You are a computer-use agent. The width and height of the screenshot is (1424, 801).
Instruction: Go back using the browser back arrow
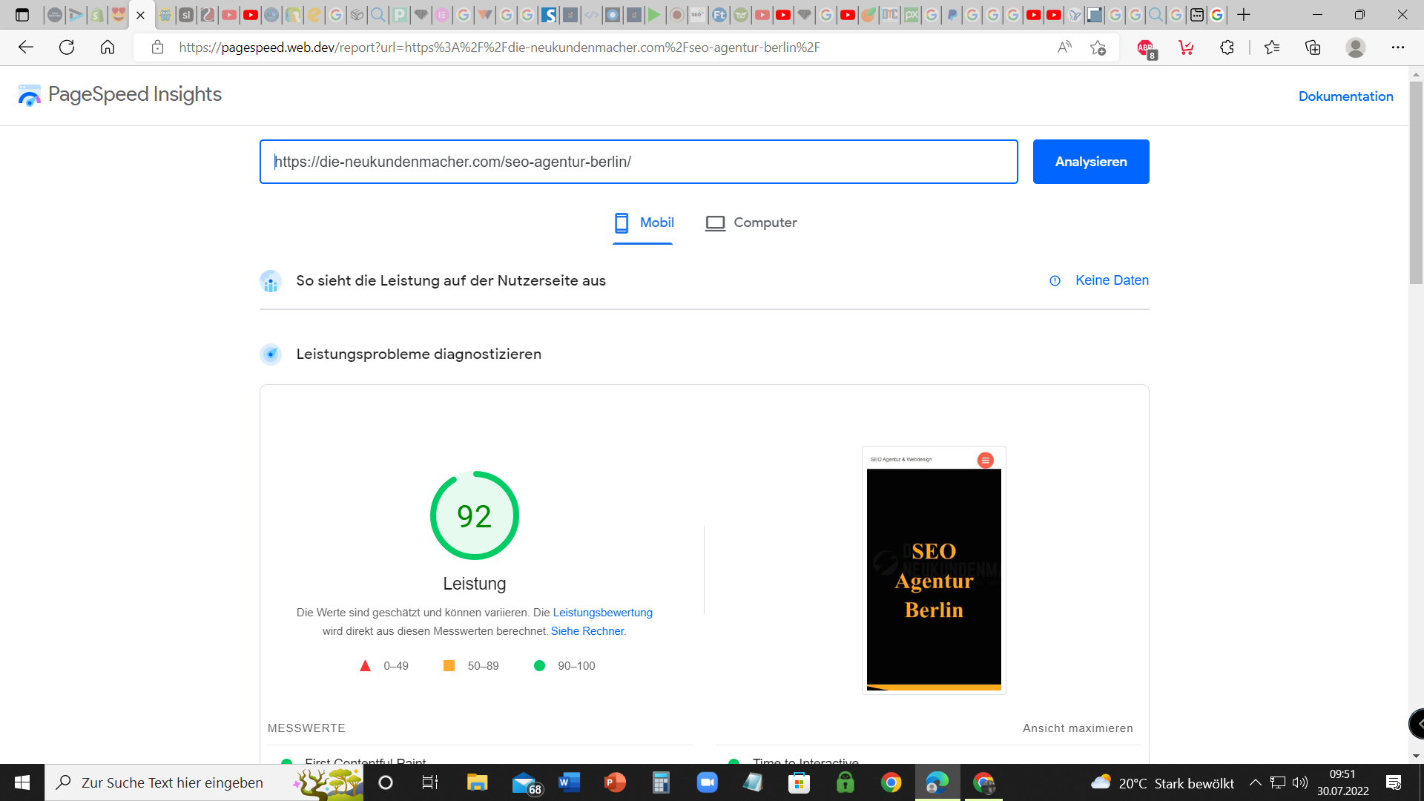(26, 47)
